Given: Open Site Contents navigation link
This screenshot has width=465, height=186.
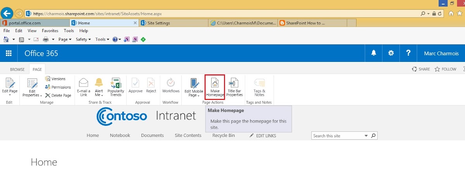Looking at the screenshot, I should pos(188,135).
